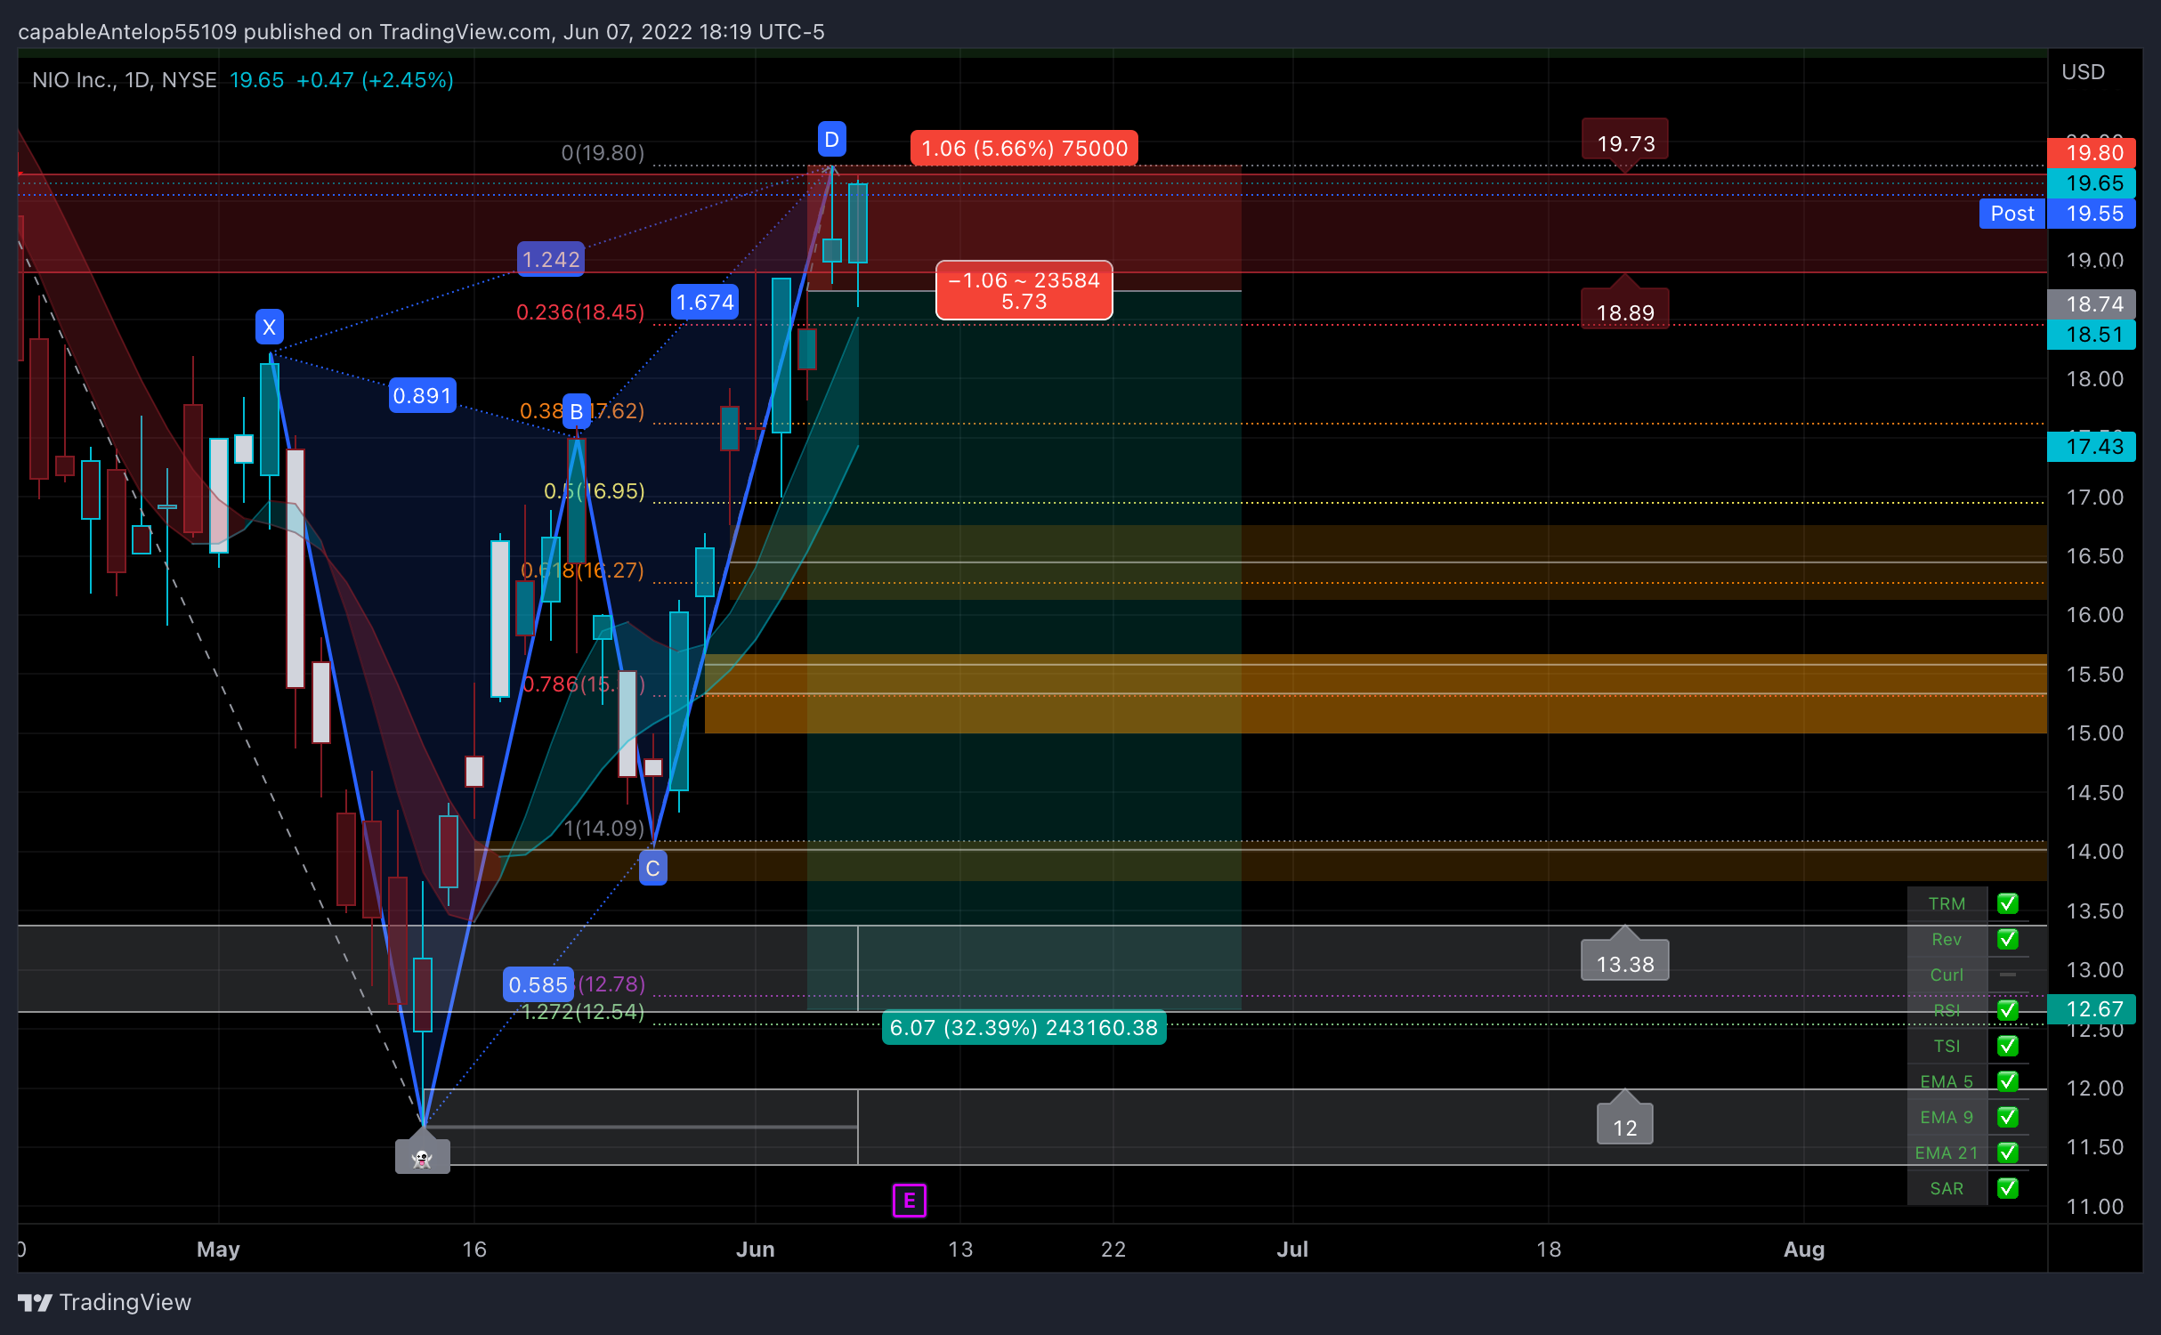
Task: Toggle the TSI indicator checkbox
Action: tap(2008, 1046)
